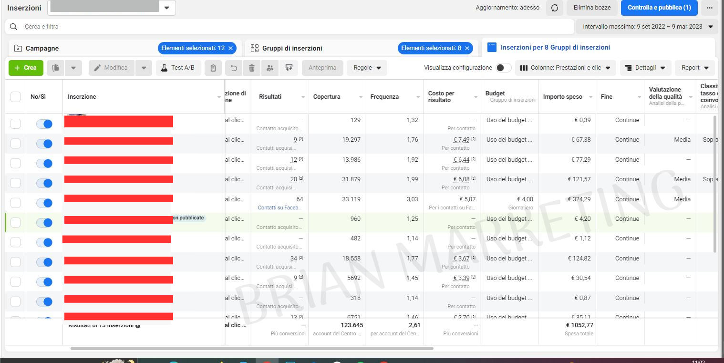Click the undo arrow icon
This screenshot has width=724, height=363.
click(234, 68)
